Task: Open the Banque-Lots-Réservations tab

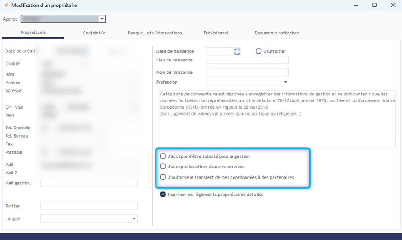Action: pyautogui.click(x=155, y=33)
